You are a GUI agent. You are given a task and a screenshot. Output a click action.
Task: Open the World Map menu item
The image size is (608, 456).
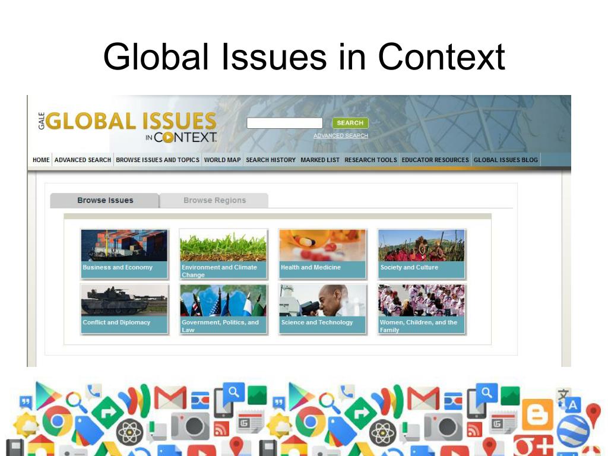tap(223, 160)
